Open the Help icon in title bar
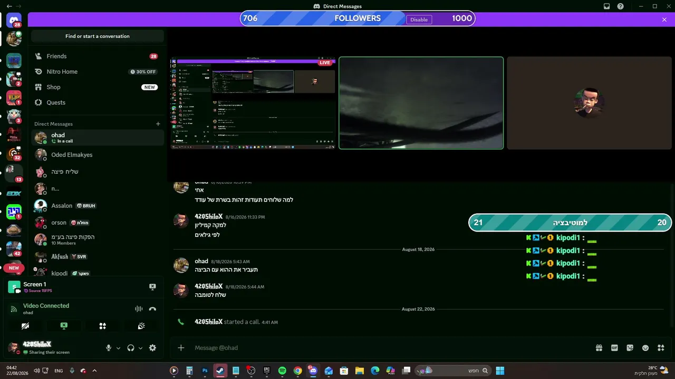The width and height of the screenshot is (675, 379). coord(621,6)
